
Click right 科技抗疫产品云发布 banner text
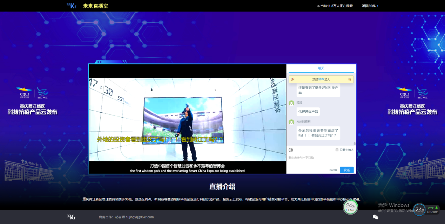coord(412,112)
